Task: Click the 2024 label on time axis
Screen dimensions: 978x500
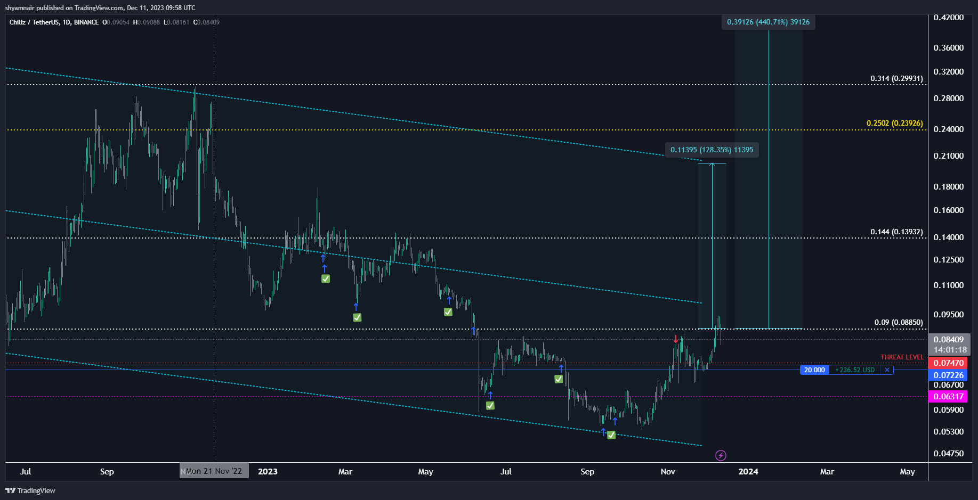Action: point(748,471)
